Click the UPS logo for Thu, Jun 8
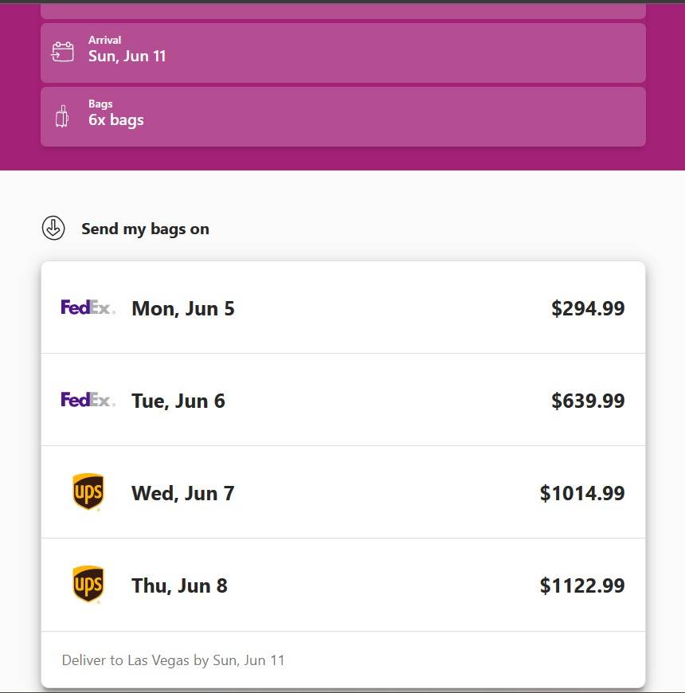The width and height of the screenshot is (685, 693). tap(88, 585)
